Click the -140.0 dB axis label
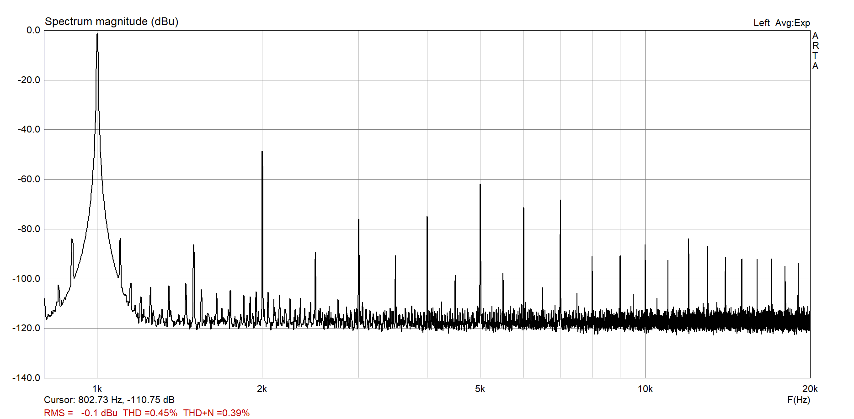This screenshot has height=419, width=854. (27, 378)
